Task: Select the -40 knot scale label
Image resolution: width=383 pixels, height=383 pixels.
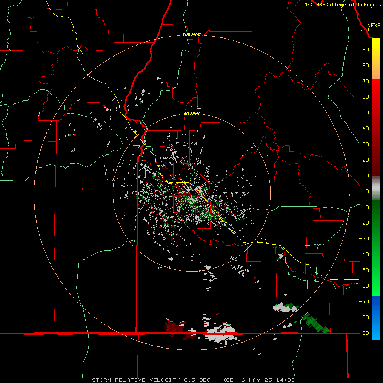Action: coord(364,254)
